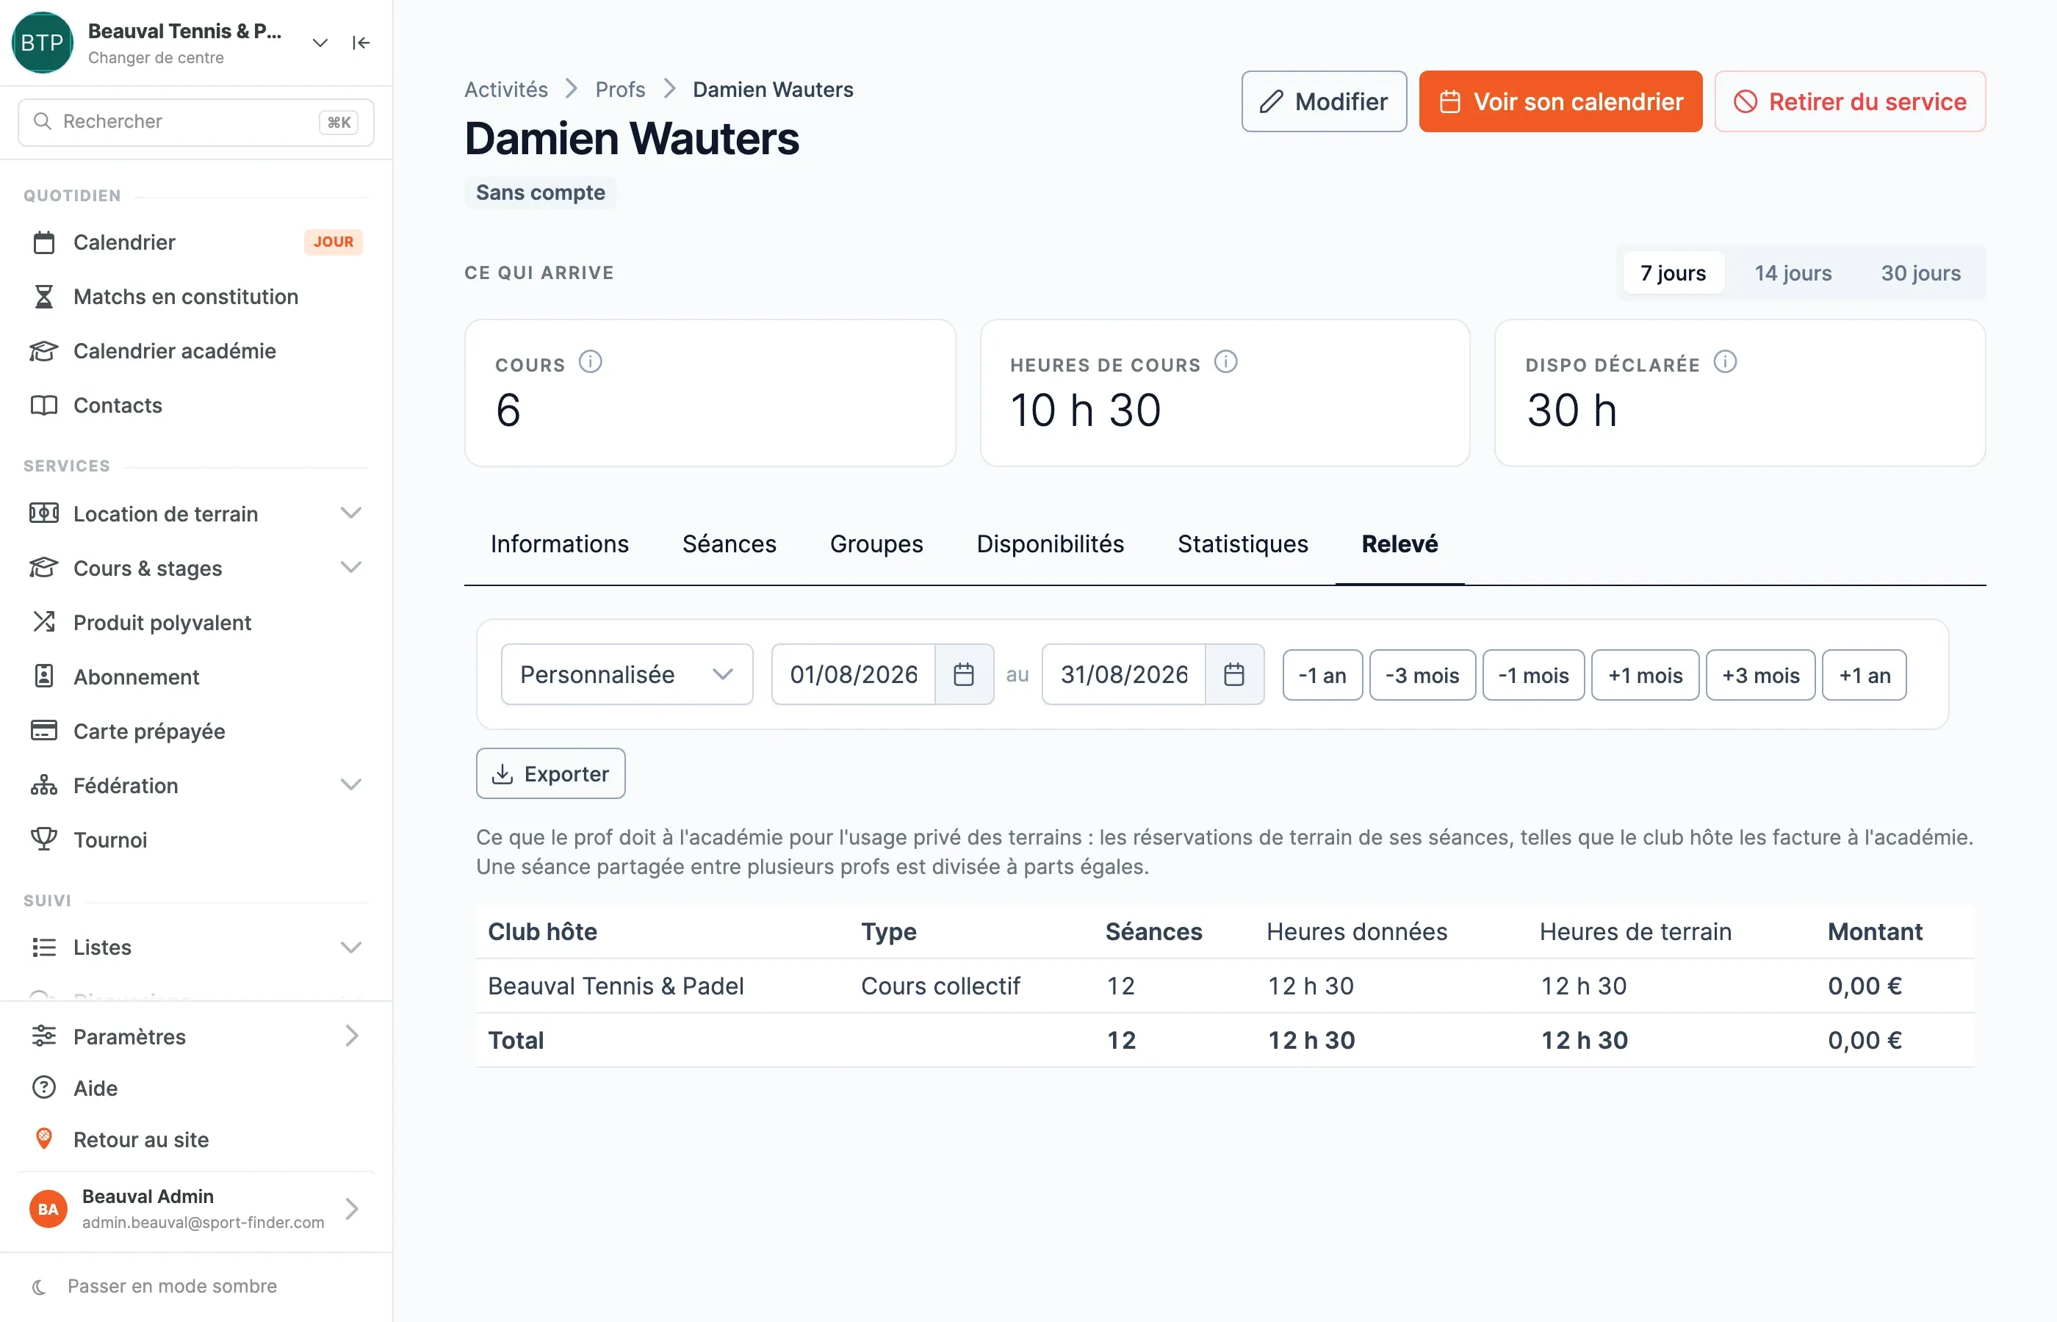Expand Location de terrain menu
The height and width of the screenshot is (1322, 2057).
[195, 513]
